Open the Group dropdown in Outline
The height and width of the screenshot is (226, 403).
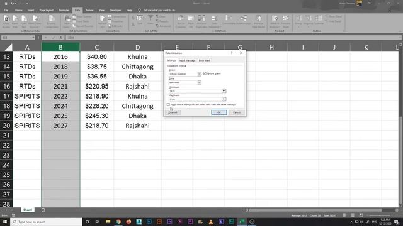(x=298, y=26)
